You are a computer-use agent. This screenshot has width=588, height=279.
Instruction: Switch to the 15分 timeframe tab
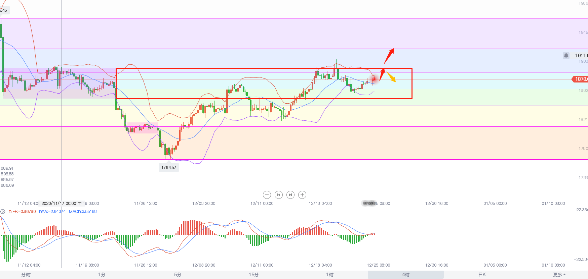click(254, 275)
